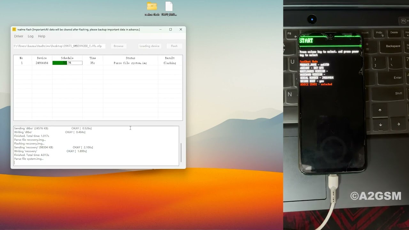Click the Schedule column header
The image size is (409, 230).
[x=67, y=58]
